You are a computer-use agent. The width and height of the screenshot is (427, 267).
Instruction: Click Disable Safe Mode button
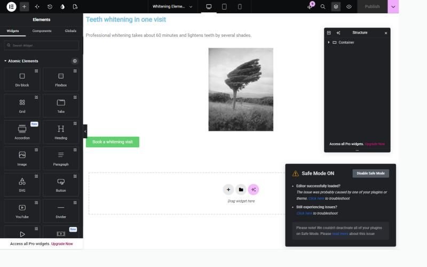pos(370,173)
